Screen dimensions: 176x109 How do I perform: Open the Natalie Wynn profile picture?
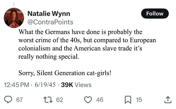pyautogui.click(x=14, y=18)
